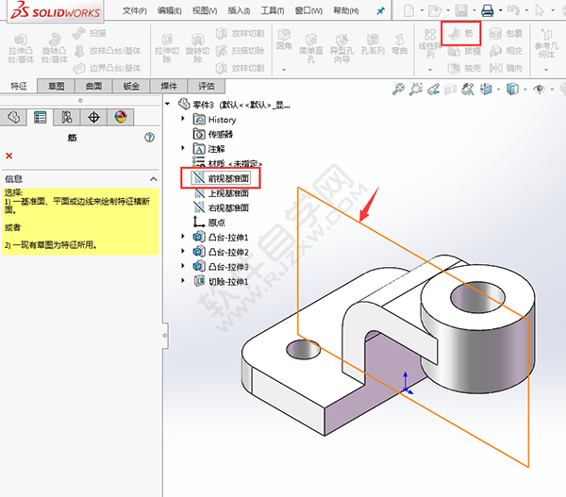
Task: Open the DimXpertManager crosshair tab
Action: [93, 117]
